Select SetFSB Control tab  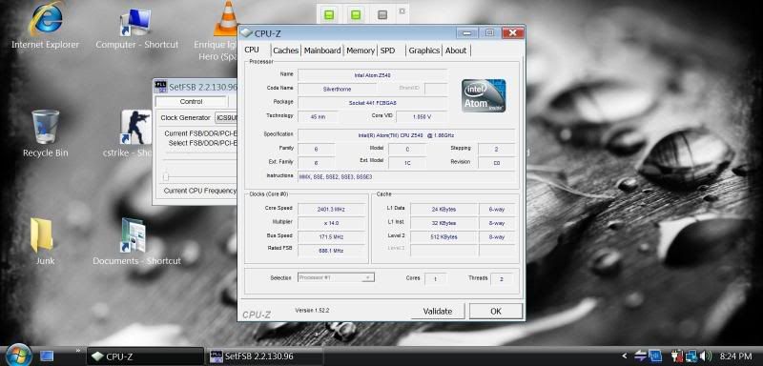192,102
